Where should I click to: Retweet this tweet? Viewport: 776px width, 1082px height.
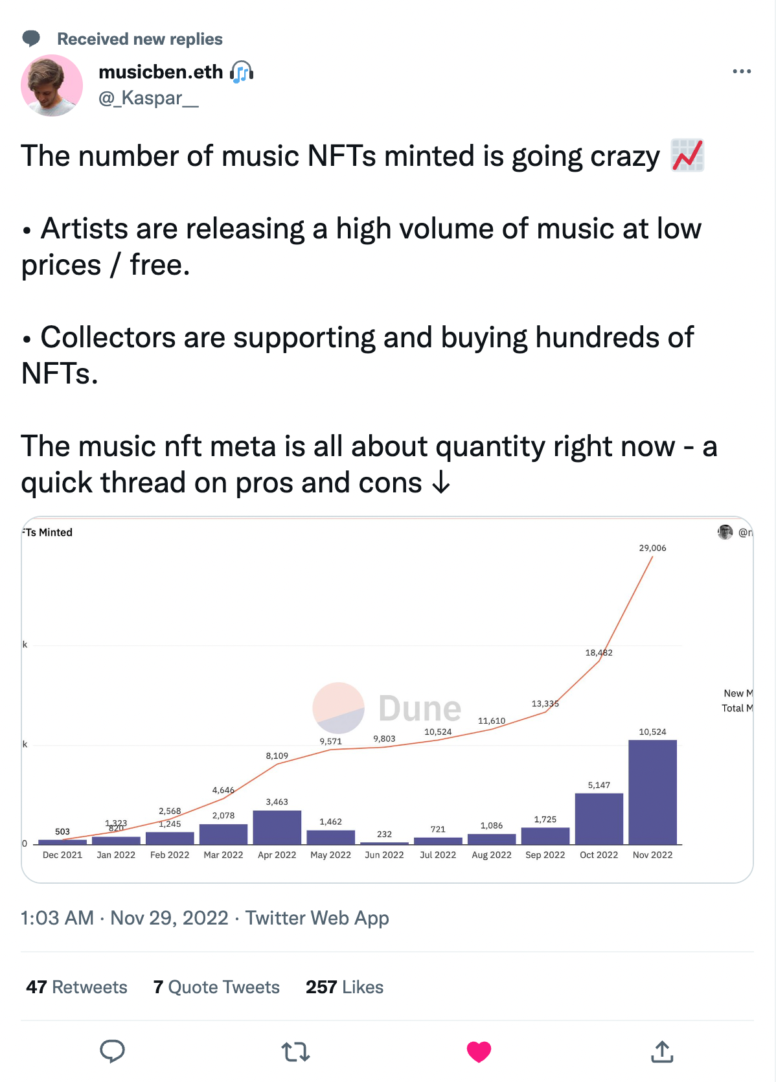296,1052
